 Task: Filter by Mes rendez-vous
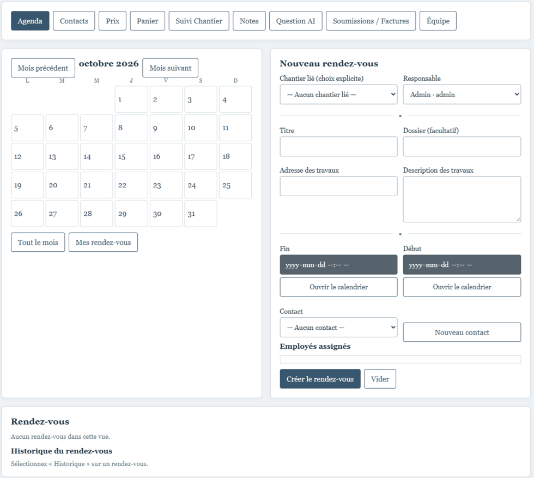point(103,242)
